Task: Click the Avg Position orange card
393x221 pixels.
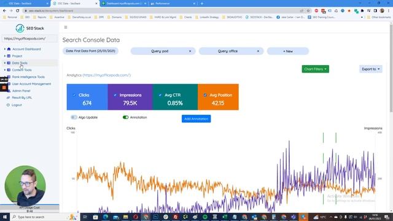Action: 219,97
